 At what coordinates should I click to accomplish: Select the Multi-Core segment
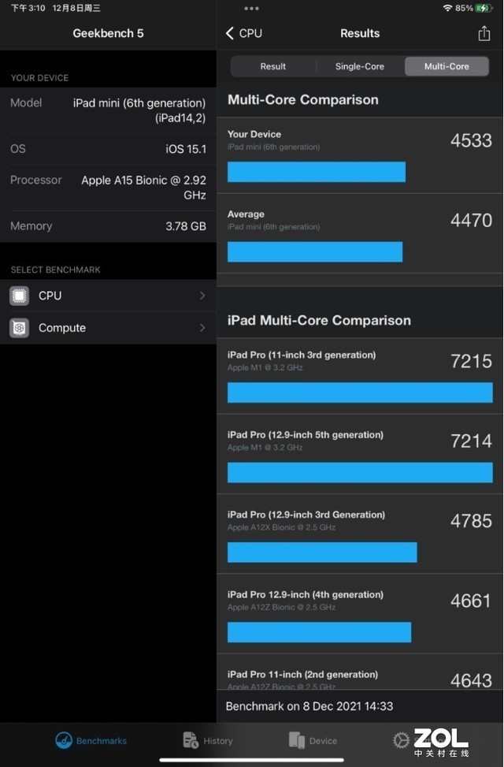click(447, 66)
